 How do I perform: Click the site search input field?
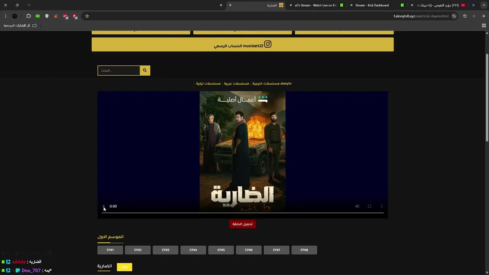pyautogui.click(x=119, y=70)
